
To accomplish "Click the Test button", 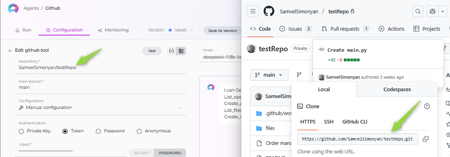I will [152, 51].
